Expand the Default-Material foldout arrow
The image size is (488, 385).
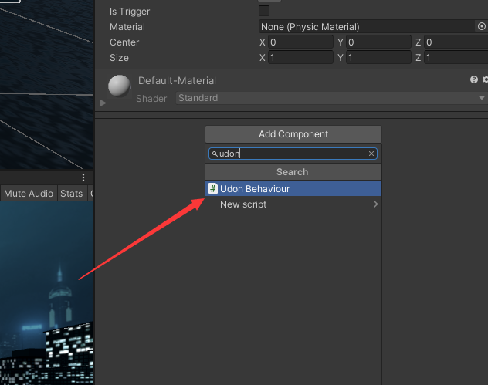point(103,102)
